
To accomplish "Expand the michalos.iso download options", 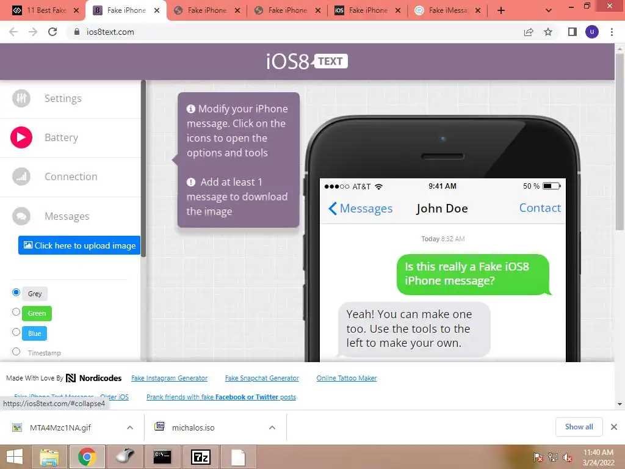I will (272, 427).
